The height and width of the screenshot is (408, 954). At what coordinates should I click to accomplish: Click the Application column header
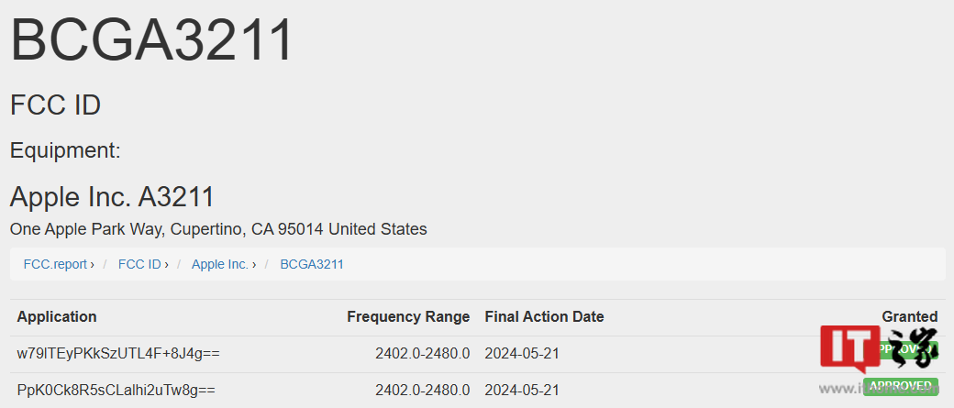click(x=57, y=316)
